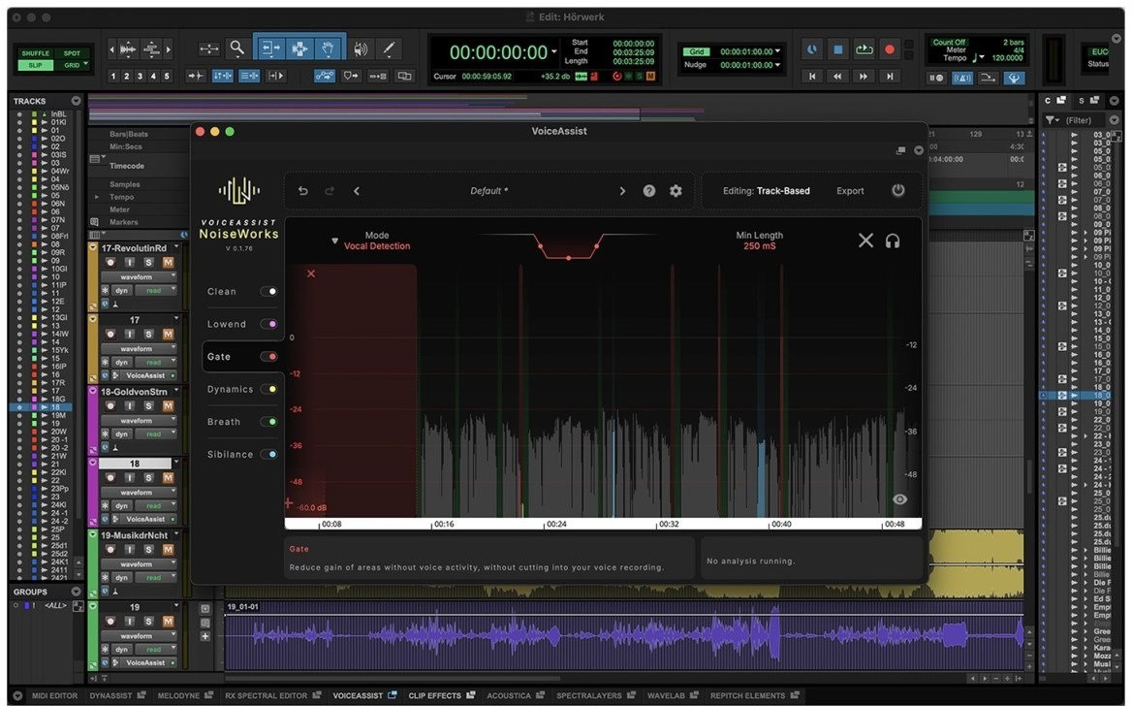Enable Shuffle edit mode
Viewport: 1132px width, 706px height.
coord(35,53)
